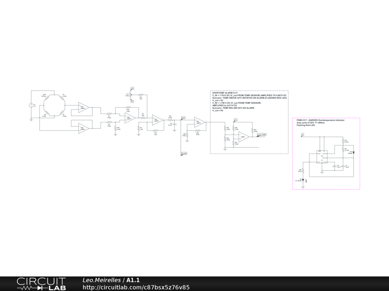Open the circuitlab.com URL in footer
The image size is (389, 291).
(x=136, y=287)
